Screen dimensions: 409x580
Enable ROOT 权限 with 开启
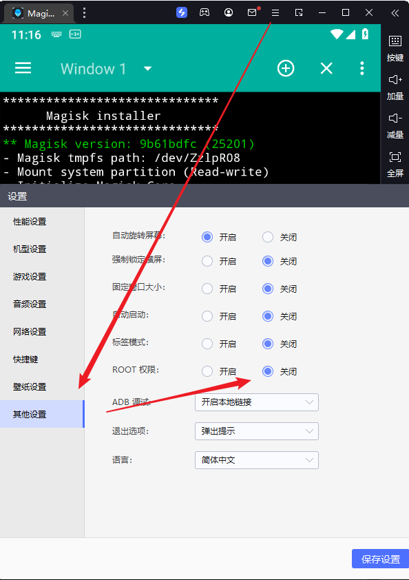[x=207, y=371]
